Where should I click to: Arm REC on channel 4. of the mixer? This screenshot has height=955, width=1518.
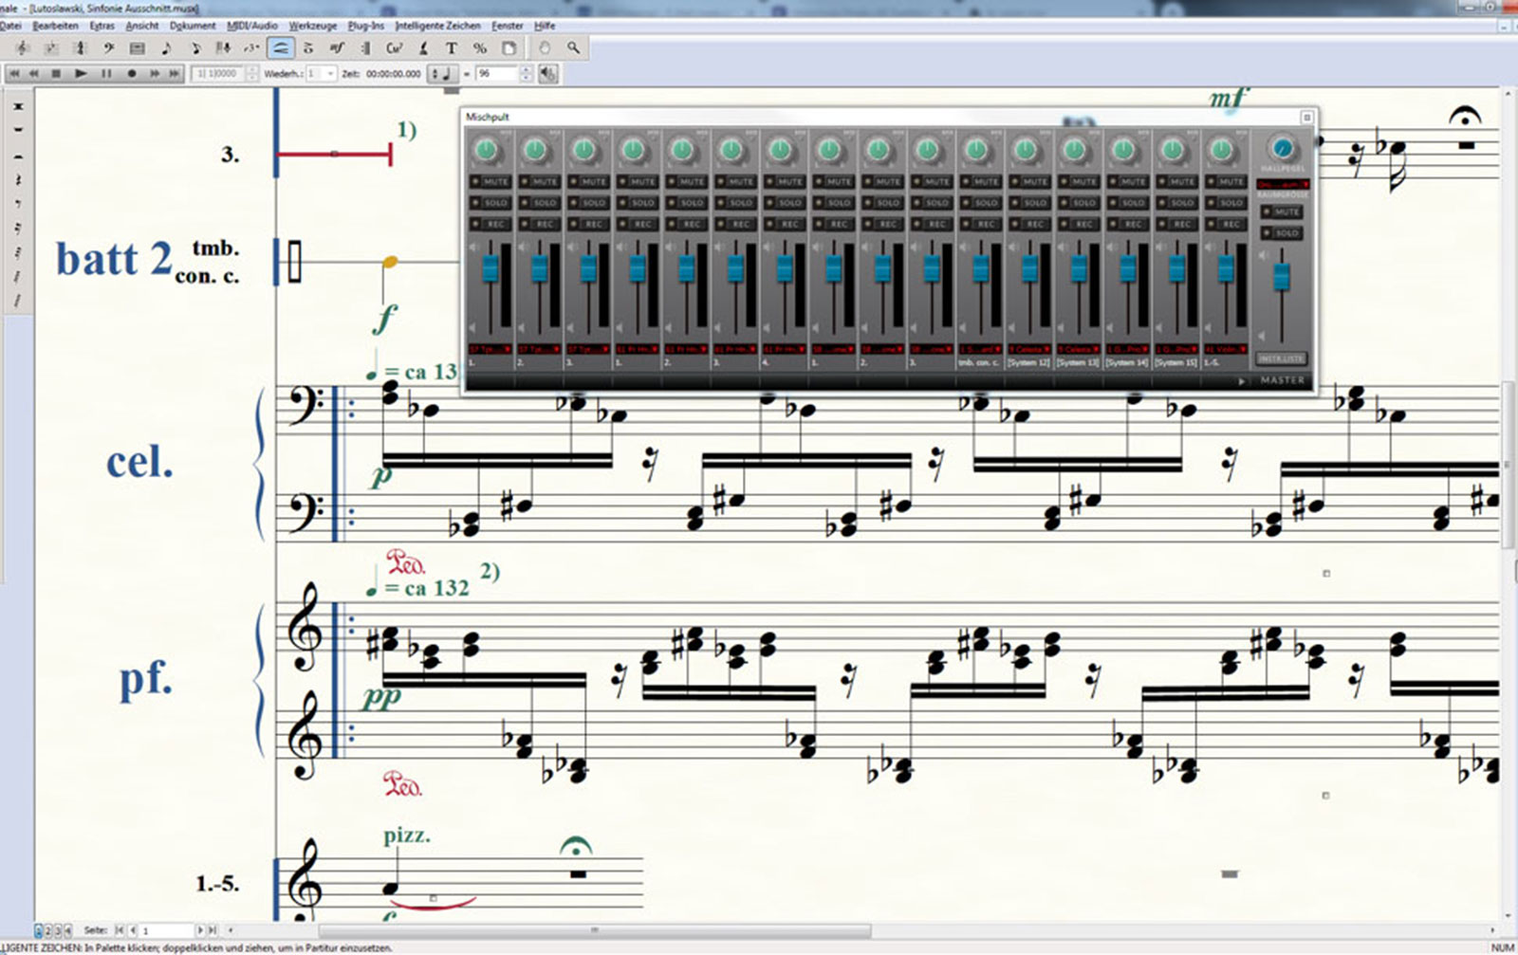pos(785,224)
